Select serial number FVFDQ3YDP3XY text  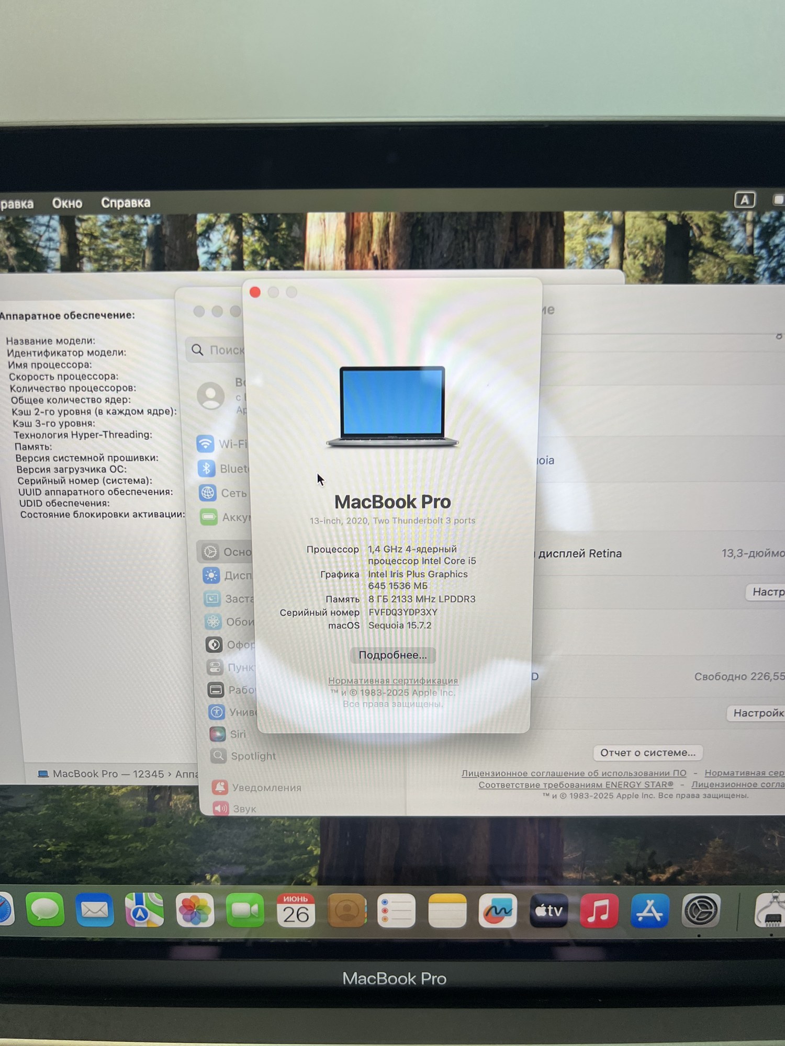coord(403,612)
